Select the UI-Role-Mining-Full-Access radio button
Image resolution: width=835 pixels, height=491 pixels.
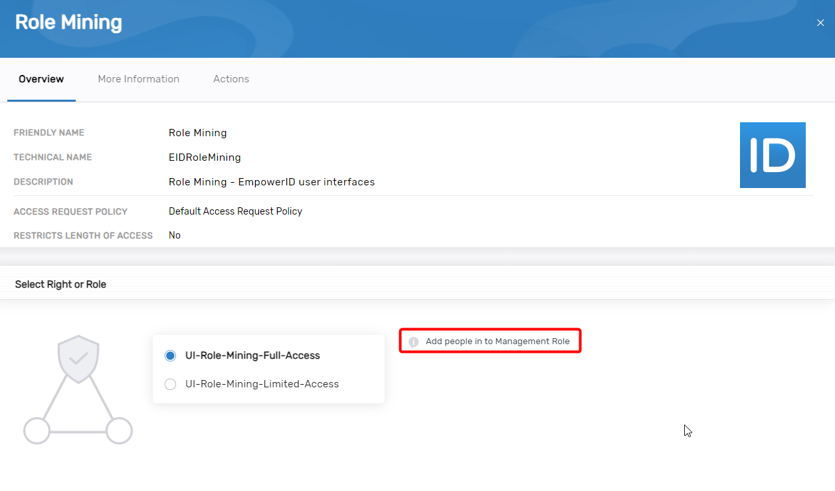170,355
